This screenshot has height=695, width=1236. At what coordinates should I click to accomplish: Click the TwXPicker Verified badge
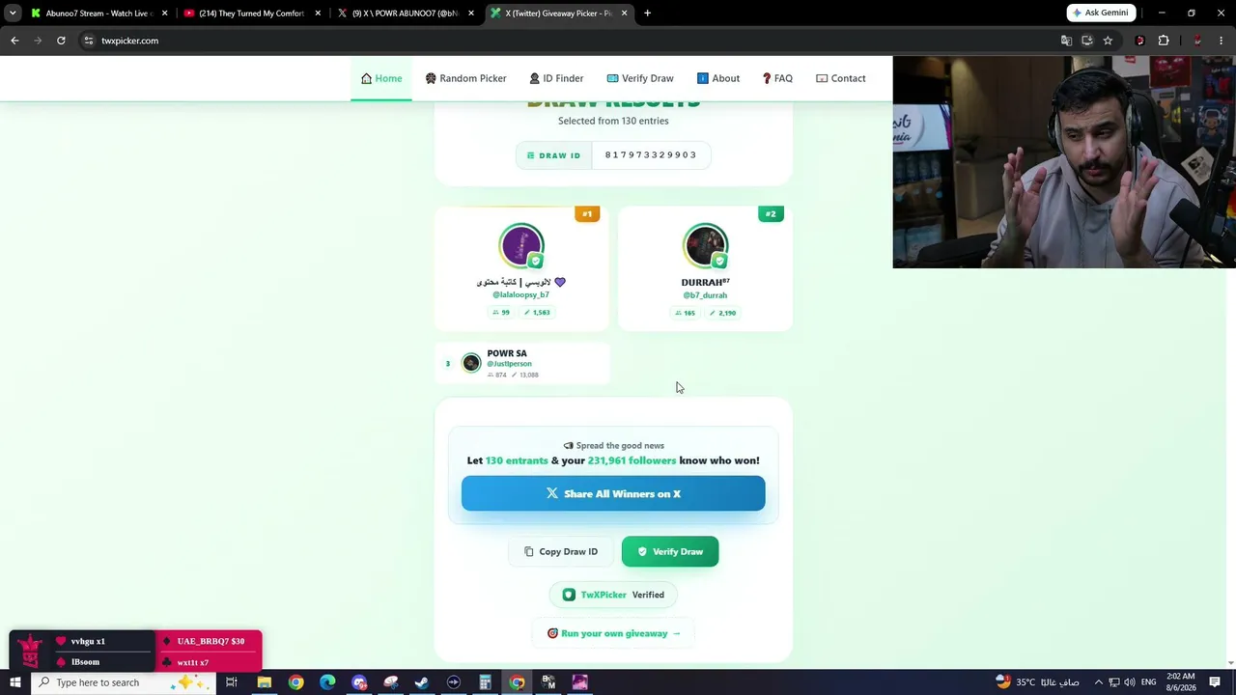613,595
